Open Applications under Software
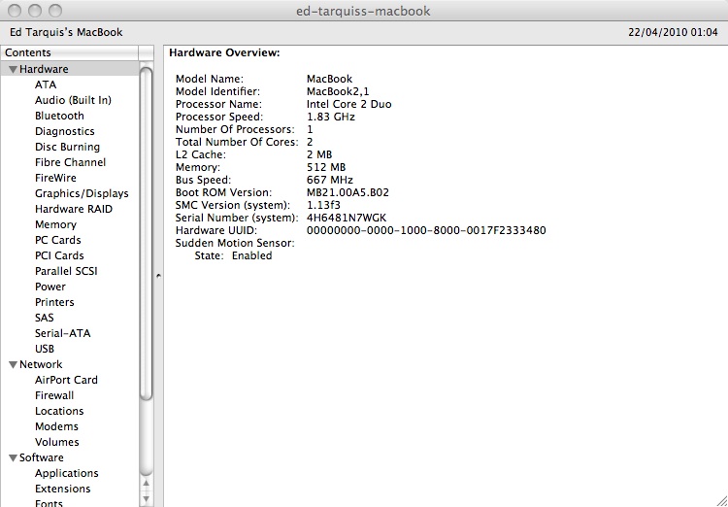Screen dimensions: 728x507 coord(66,474)
